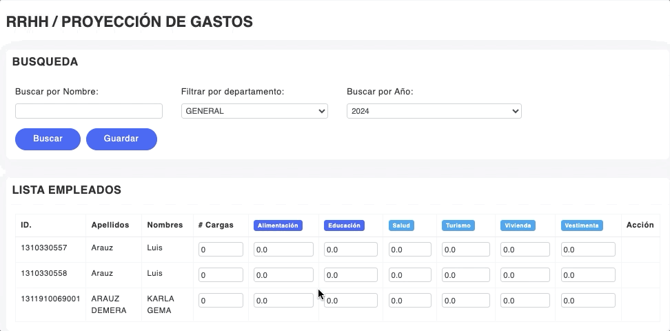Expand the Buscar por Año dropdown
This screenshot has width=670, height=331.
[434, 111]
